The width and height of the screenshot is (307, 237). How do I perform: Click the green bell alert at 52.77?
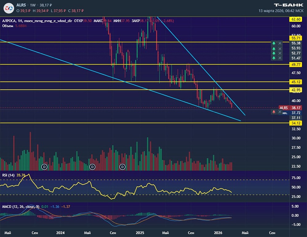[274, 53]
